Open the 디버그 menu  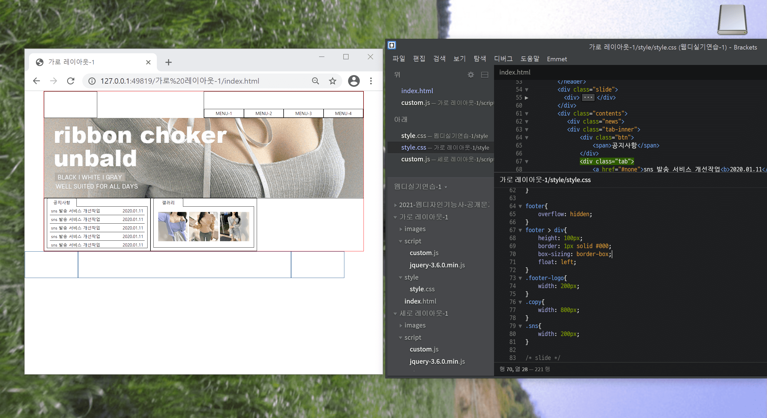[x=503, y=59]
